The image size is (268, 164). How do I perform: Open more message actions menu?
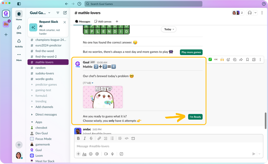click(x=260, y=60)
